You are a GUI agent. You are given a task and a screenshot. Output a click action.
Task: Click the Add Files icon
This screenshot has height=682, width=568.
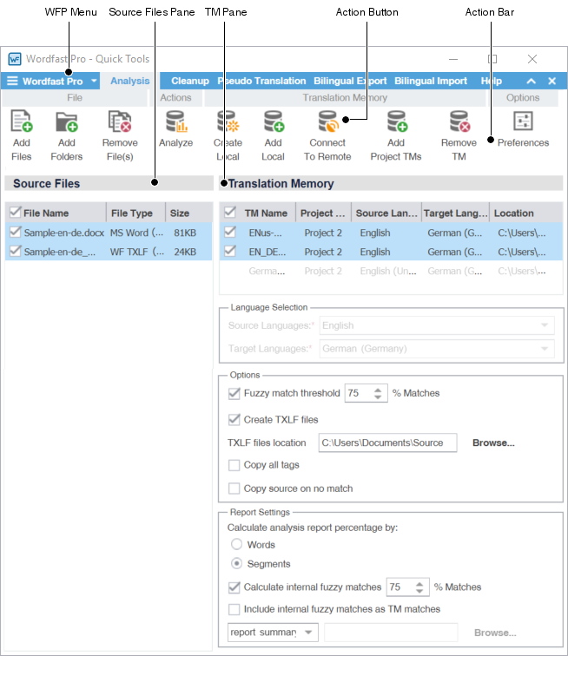(x=22, y=121)
